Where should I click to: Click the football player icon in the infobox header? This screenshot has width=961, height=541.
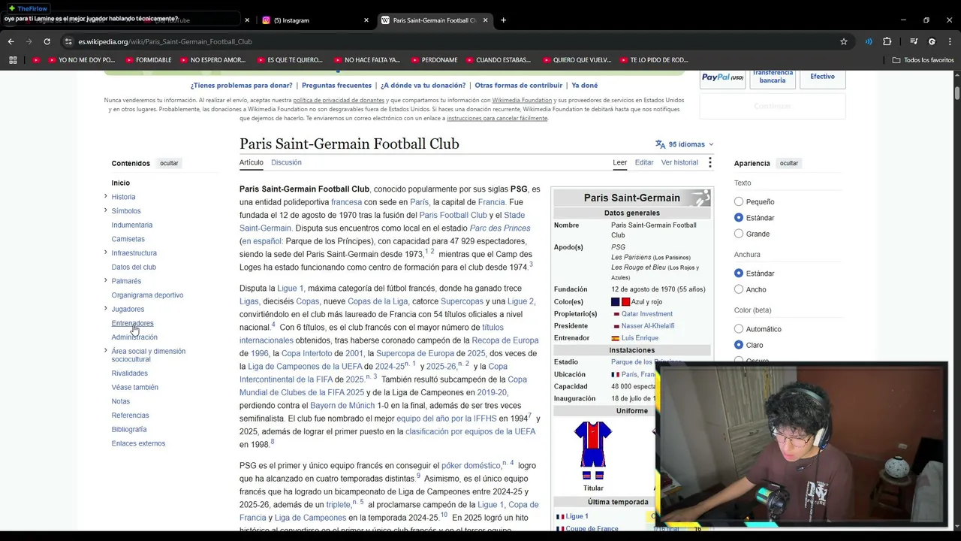(700, 198)
